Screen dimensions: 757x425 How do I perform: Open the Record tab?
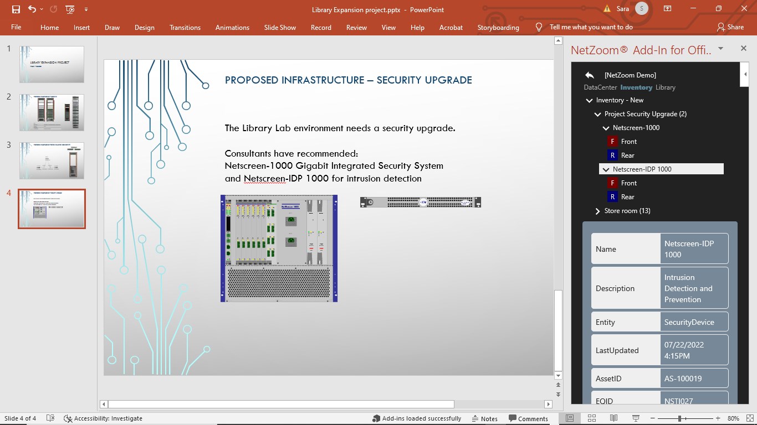[x=321, y=27]
